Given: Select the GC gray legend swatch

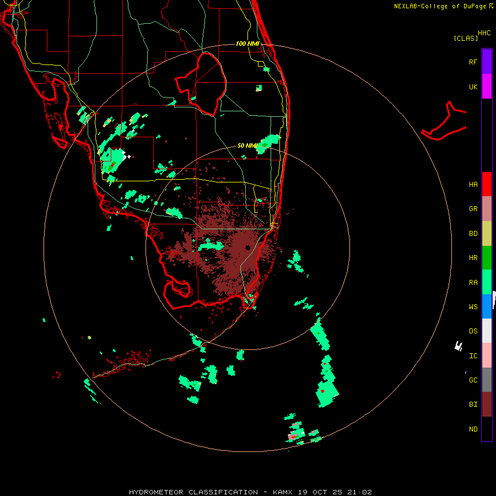Looking at the screenshot, I should pyautogui.click(x=487, y=380).
